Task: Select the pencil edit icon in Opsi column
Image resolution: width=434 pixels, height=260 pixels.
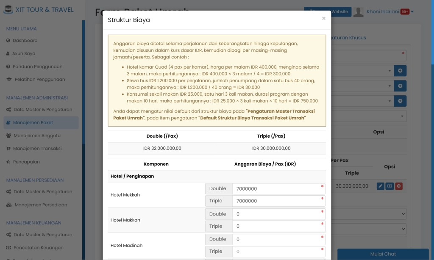Action: [x=380, y=186]
